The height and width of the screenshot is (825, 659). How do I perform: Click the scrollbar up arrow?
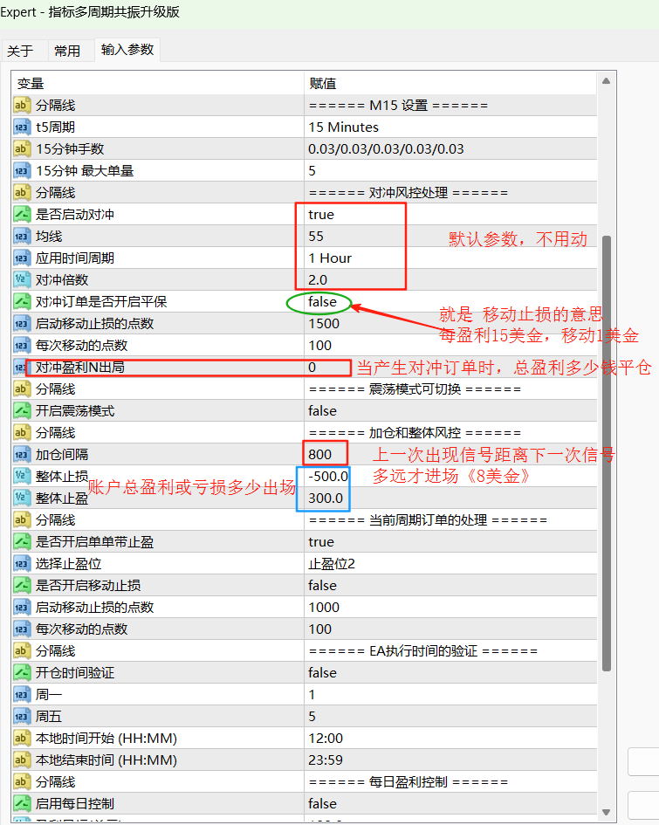pos(606,81)
